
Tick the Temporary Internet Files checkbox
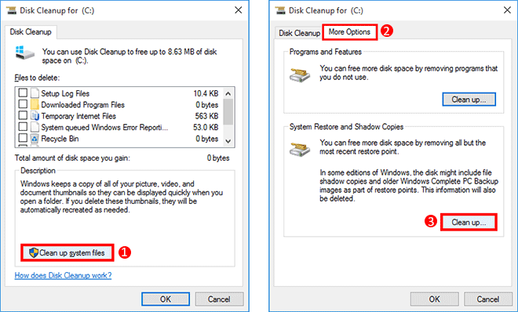[23, 115]
